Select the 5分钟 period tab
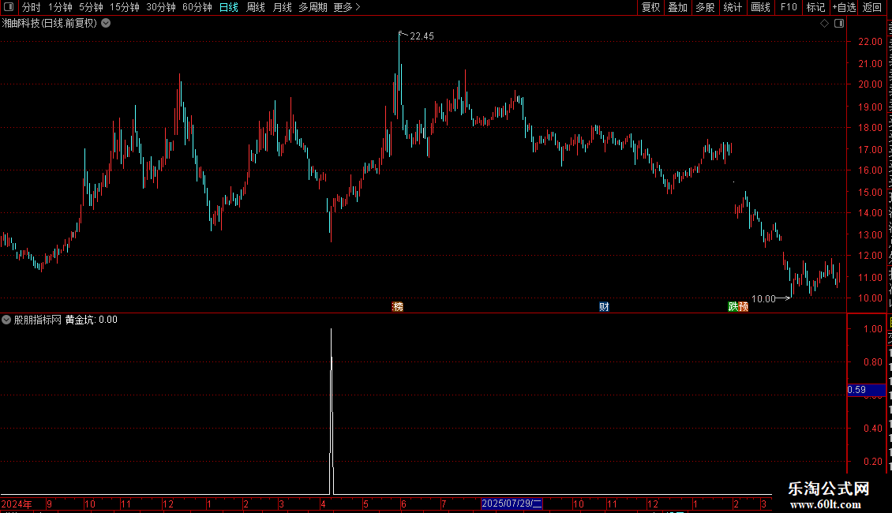The width and height of the screenshot is (892, 513). point(91,7)
